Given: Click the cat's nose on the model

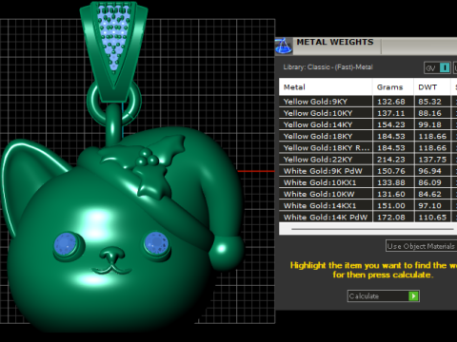Looking at the screenshot, I should click(112, 255).
